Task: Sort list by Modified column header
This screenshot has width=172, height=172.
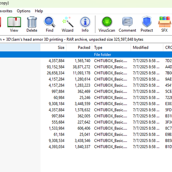Action: [x=147, y=47]
